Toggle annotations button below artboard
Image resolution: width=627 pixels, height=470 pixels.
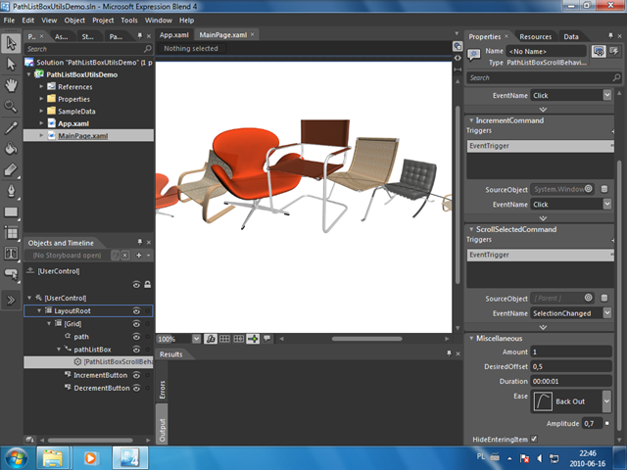[266, 339]
